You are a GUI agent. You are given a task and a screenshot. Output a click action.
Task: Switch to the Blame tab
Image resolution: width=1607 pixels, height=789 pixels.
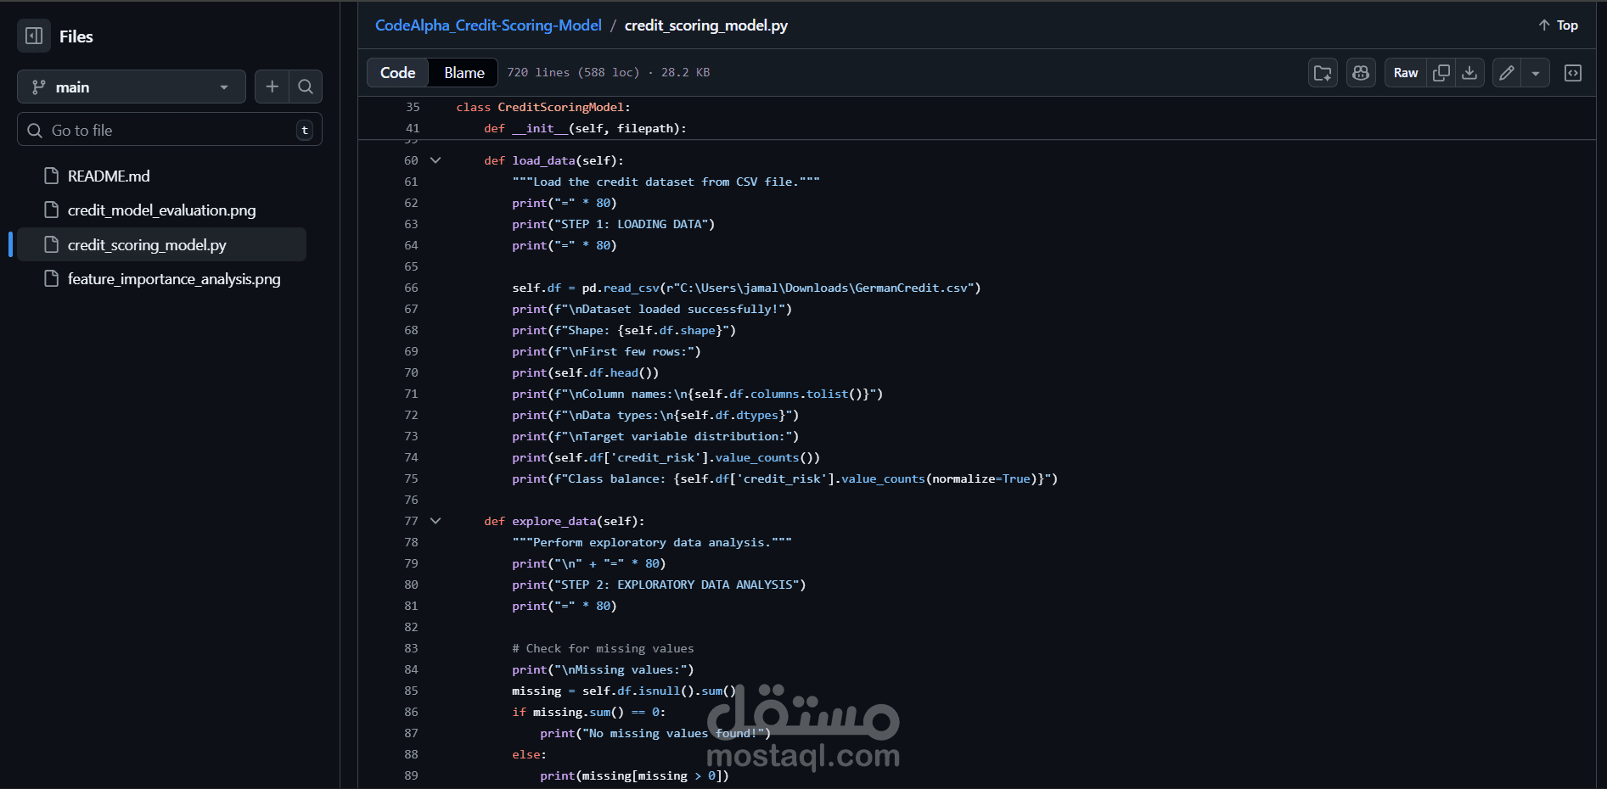tap(464, 72)
